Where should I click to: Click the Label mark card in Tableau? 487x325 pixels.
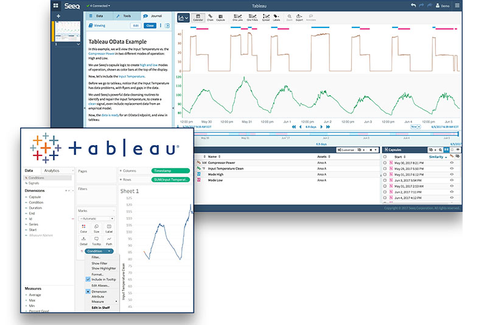pyautogui.click(x=109, y=229)
